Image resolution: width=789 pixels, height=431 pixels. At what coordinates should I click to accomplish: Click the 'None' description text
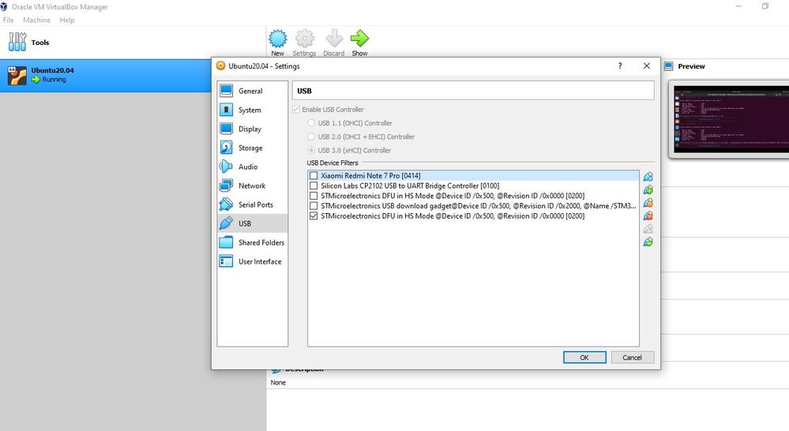[278, 382]
